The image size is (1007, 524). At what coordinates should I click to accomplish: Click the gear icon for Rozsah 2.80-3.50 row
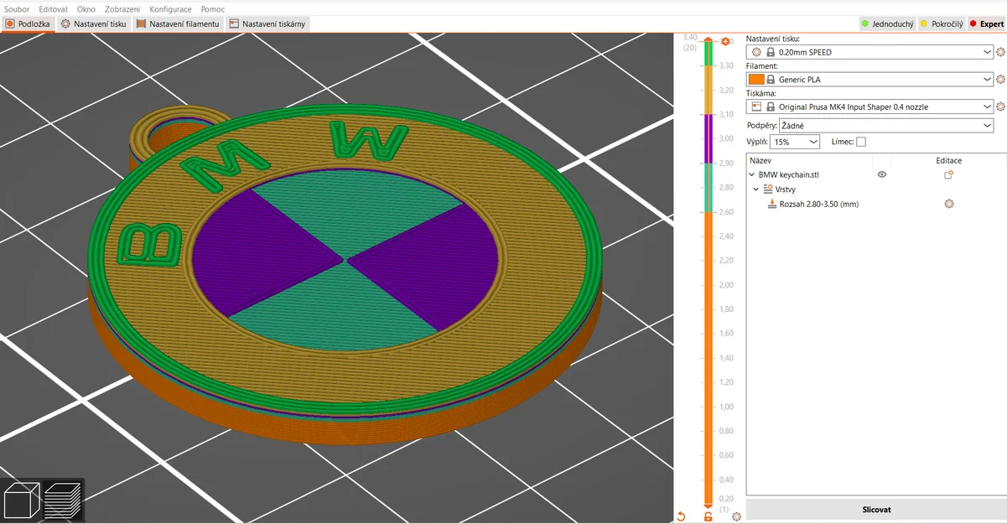point(949,204)
